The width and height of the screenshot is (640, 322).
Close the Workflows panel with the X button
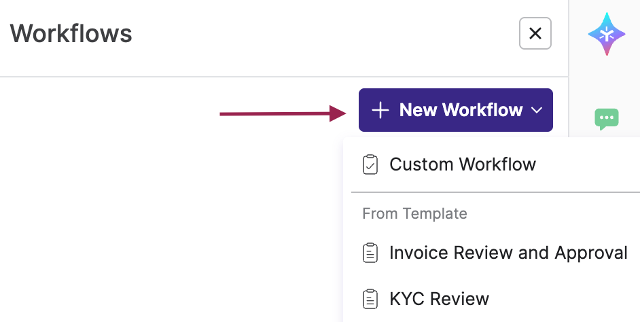point(535,33)
